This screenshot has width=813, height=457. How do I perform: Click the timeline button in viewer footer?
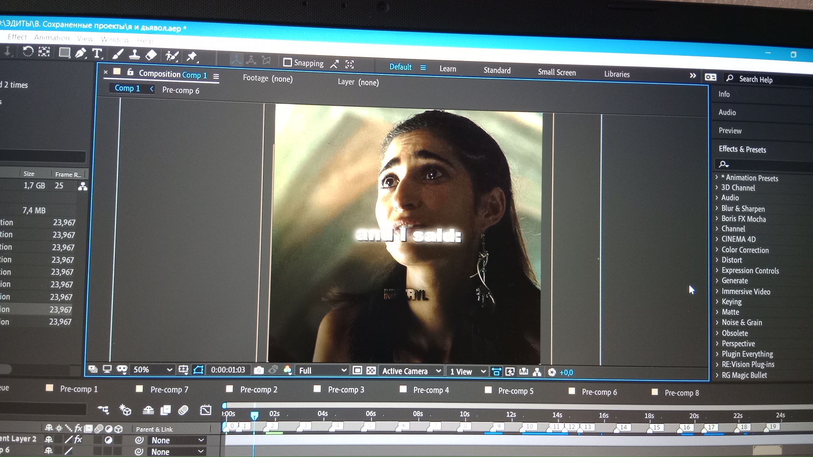click(x=524, y=372)
